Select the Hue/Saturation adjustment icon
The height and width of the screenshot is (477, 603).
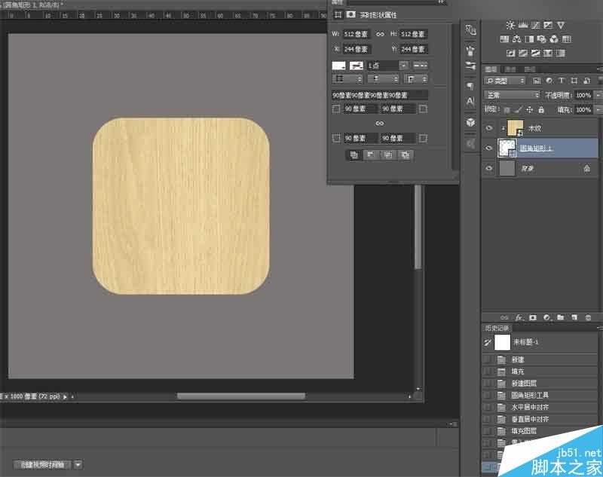(504, 39)
